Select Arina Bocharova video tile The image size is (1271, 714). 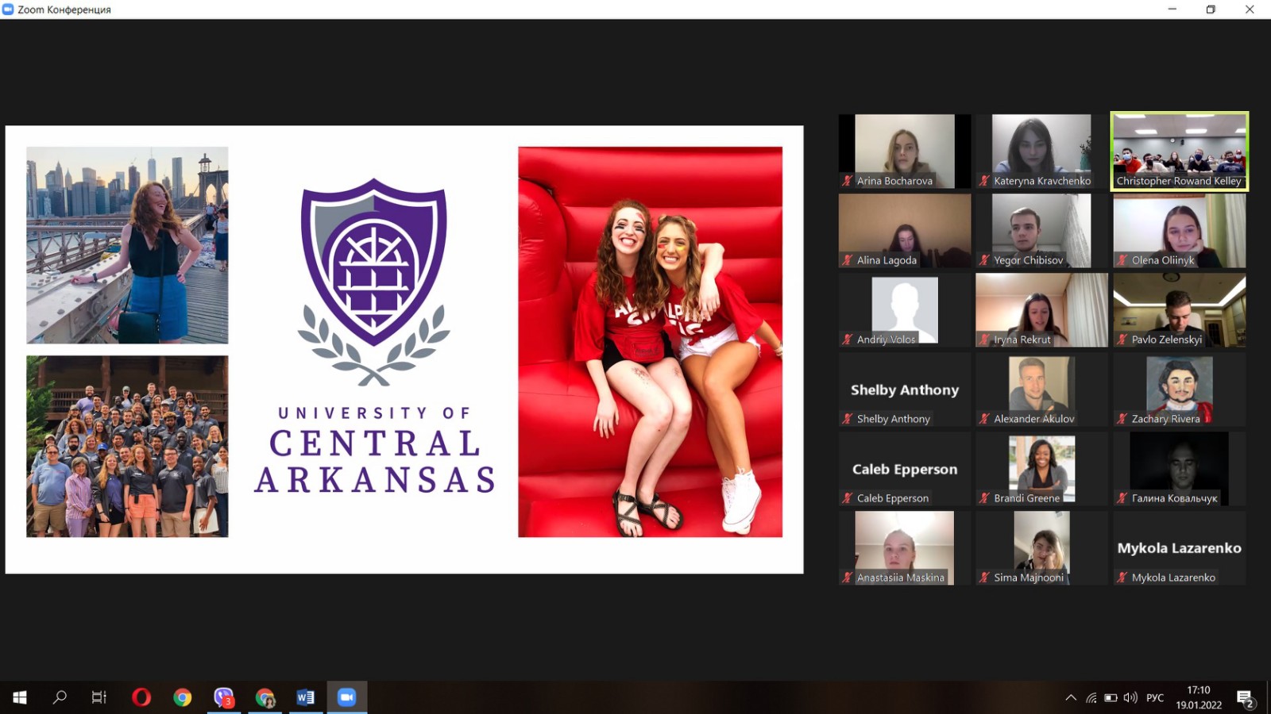pos(905,152)
